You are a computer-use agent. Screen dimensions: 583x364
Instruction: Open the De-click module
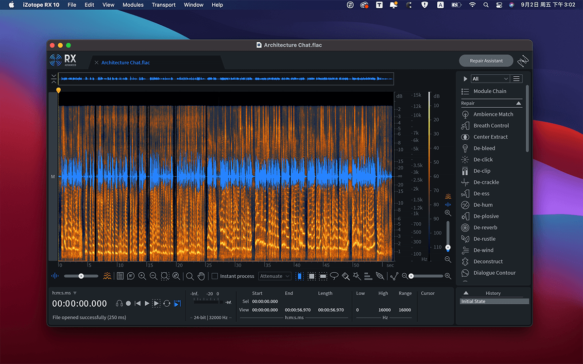point(477,160)
